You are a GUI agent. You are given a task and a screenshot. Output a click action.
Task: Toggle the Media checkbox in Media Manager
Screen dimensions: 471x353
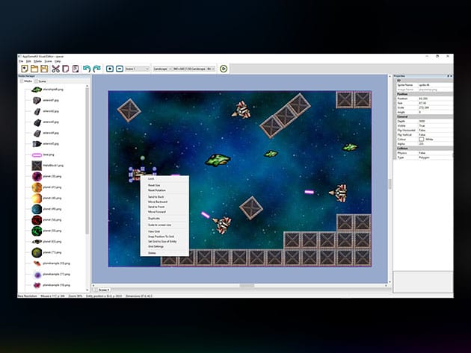[22, 81]
